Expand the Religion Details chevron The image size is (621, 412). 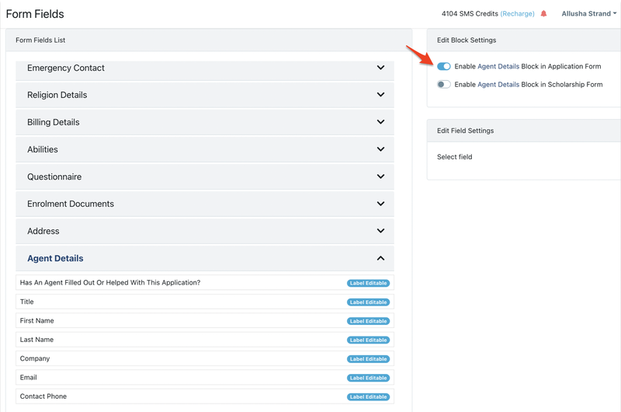[x=380, y=95]
